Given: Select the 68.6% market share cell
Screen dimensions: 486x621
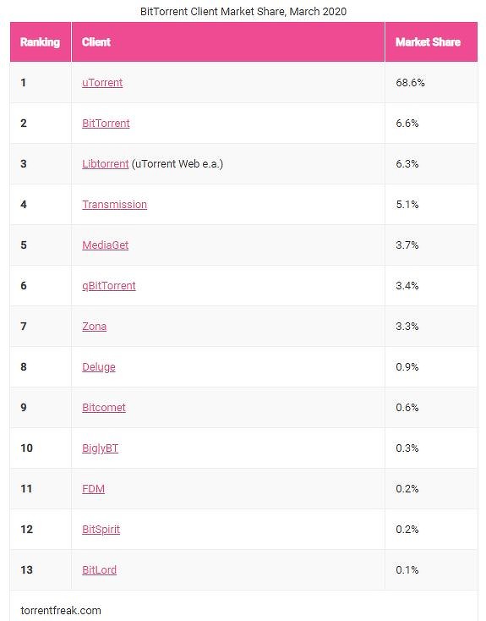Looking at the screenshot, I should [431, 83].
